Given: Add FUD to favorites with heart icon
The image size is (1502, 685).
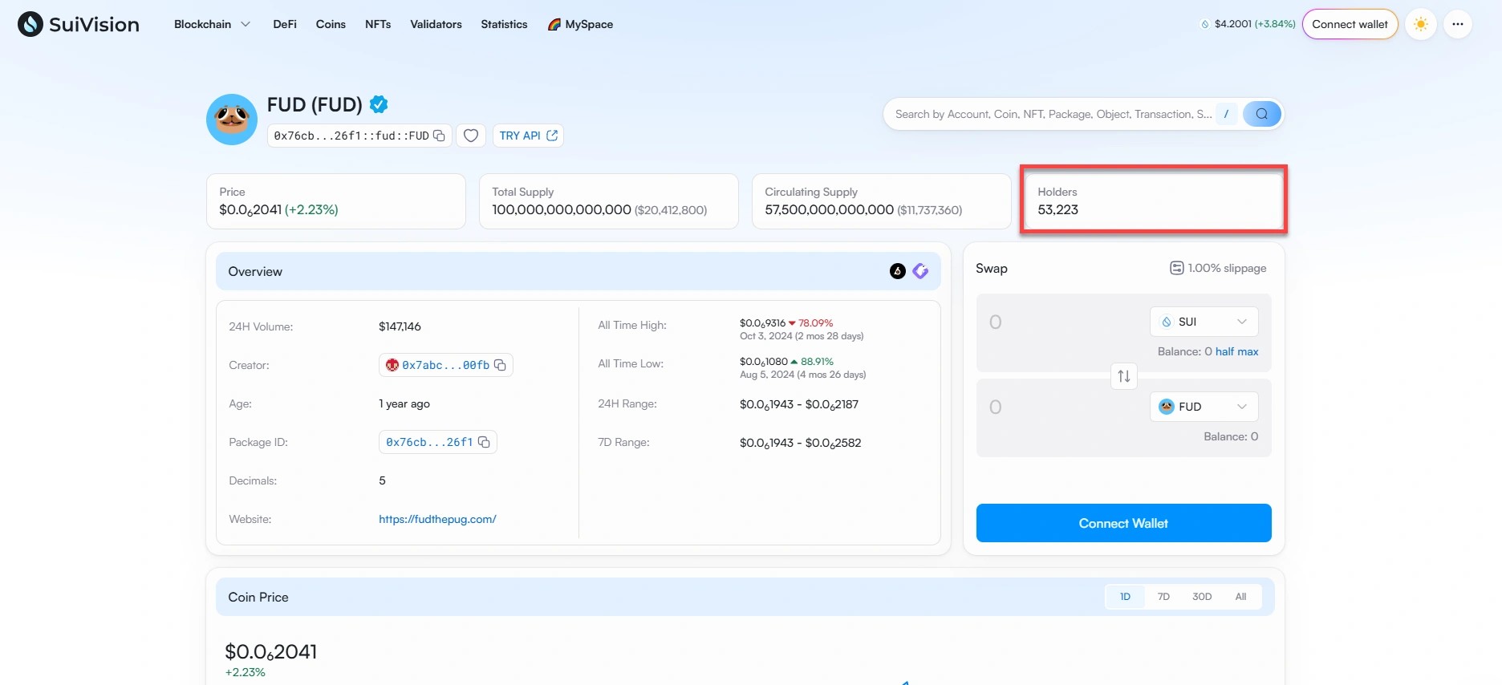Looking at the screenshot, I should coord(471,136).
